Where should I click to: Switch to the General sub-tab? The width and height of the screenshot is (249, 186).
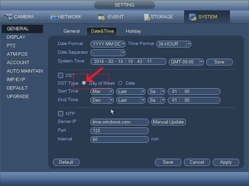tap(71, 31)
